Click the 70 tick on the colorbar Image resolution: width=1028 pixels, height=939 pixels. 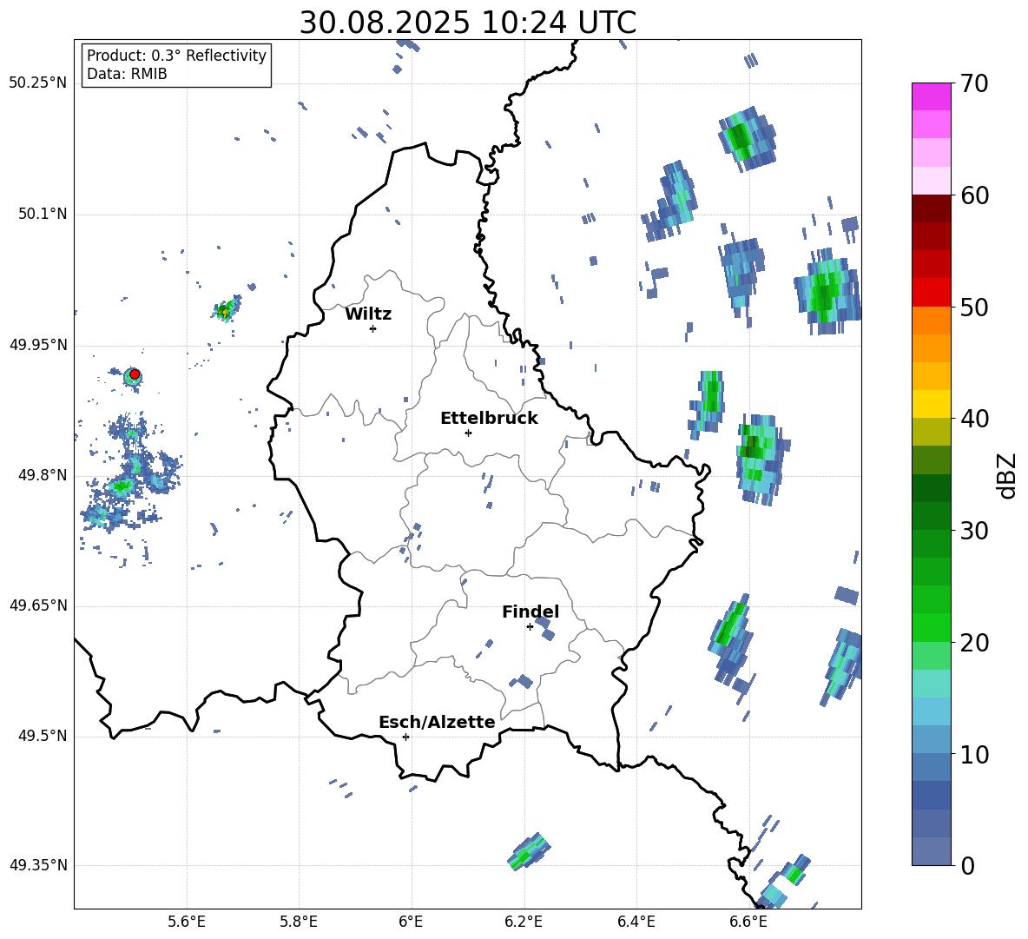(974, 84)
